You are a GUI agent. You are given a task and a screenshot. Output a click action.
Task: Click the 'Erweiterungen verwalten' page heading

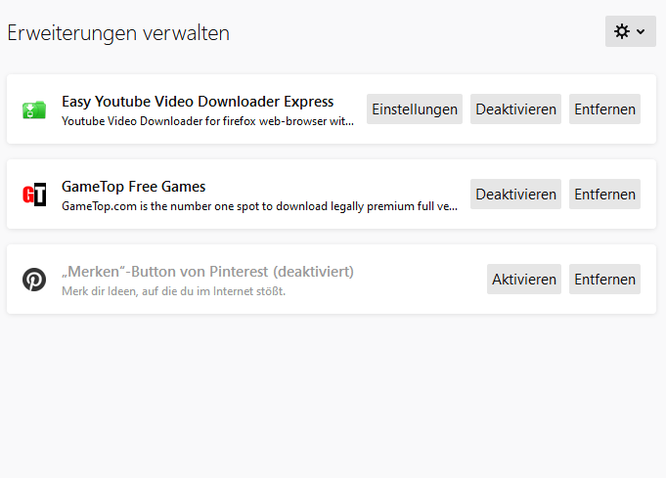118,33
